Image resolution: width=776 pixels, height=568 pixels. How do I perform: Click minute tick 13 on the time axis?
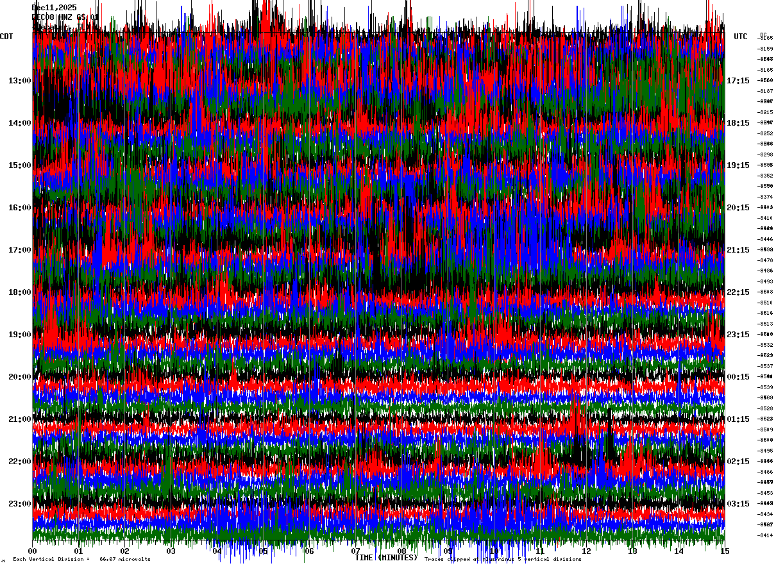tap(632, 551)
